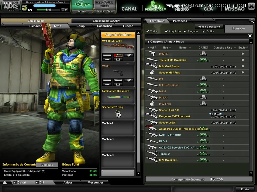Click the Soccer L85A1 rifle icon
The image size is (257, 192).
152,122
